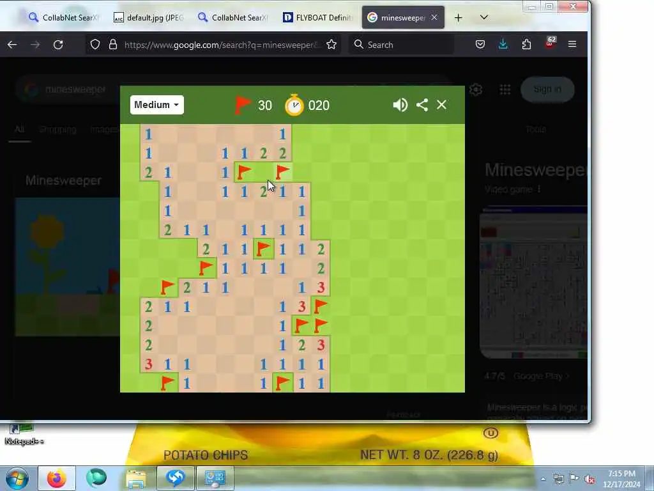Open the file explorer taskbar icon

[136, 478]
